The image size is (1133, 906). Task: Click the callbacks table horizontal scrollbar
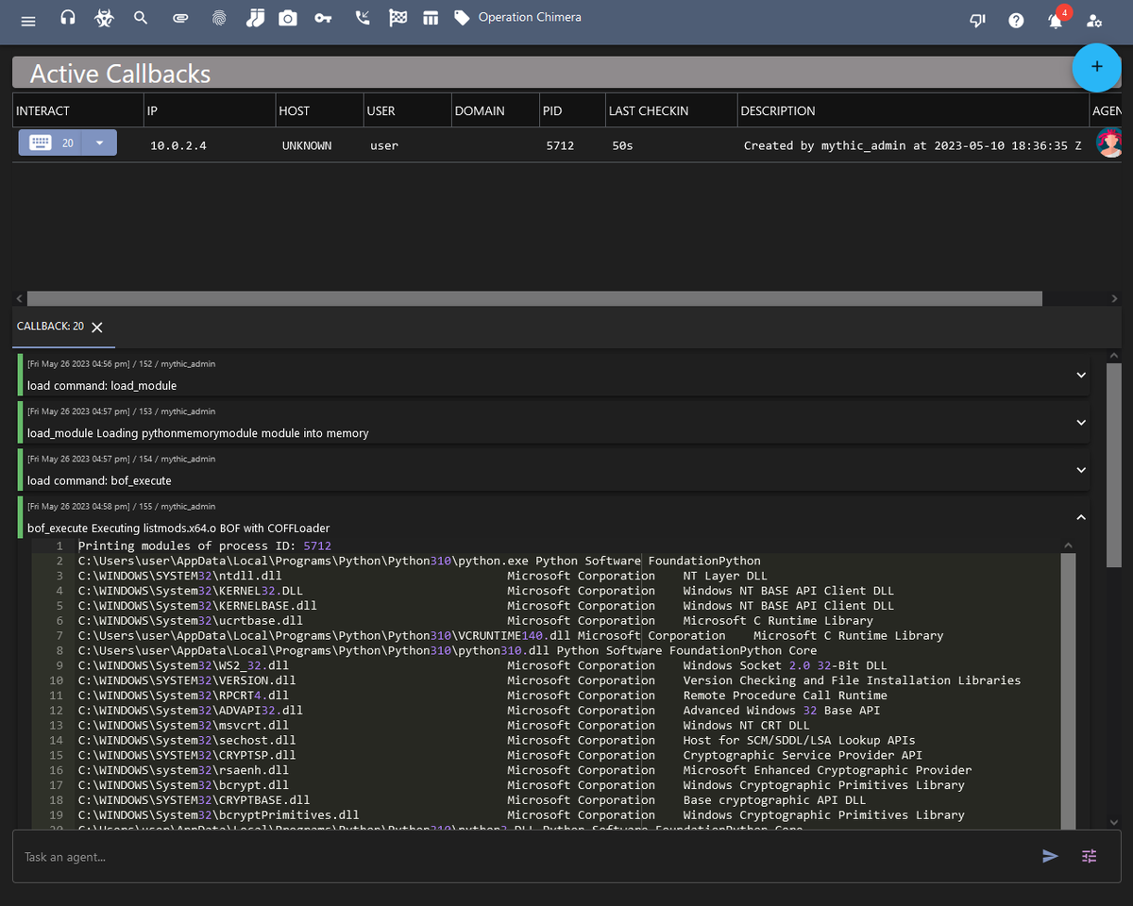[534, 298]
